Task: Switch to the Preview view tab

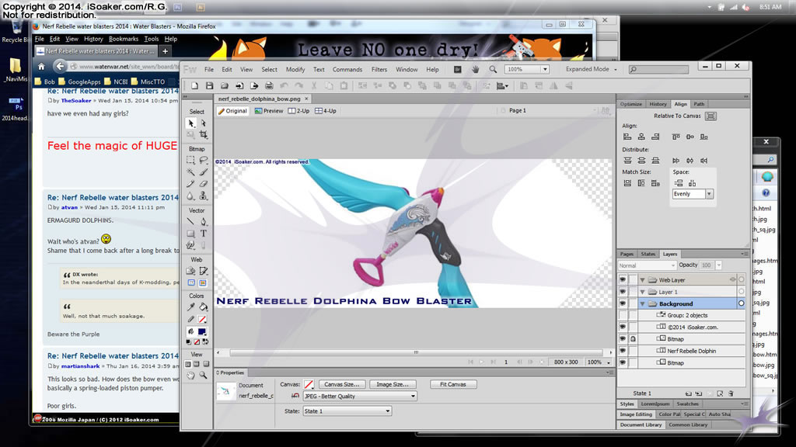Action: pos(268,111)
